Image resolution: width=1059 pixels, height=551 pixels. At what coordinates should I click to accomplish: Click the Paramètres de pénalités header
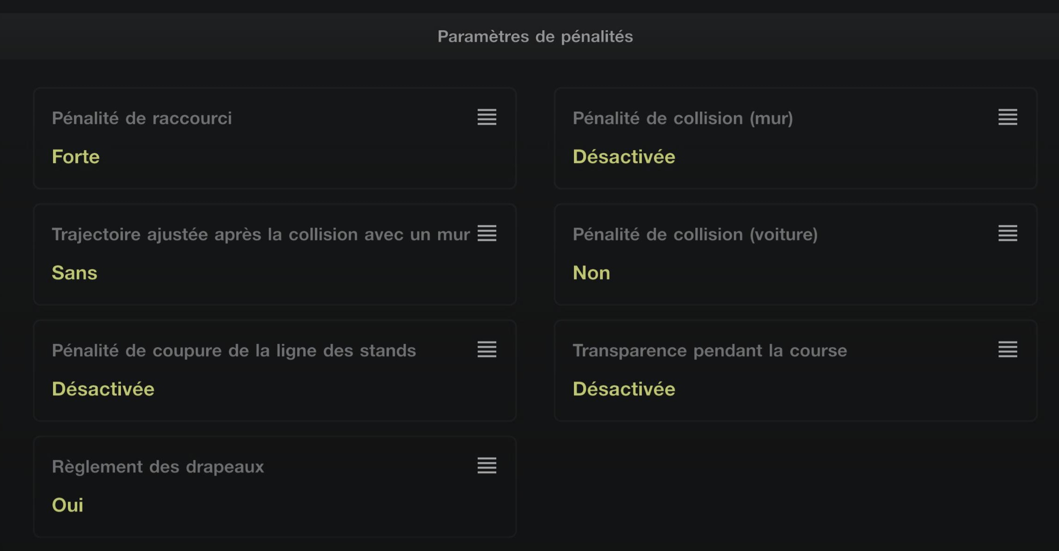[x=535, y=36]
